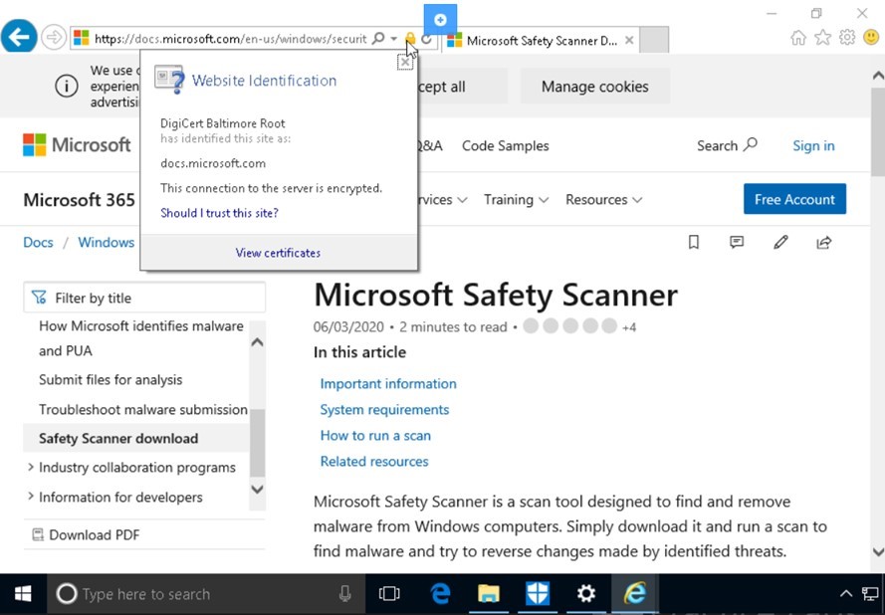Click the search magnifier in address bar
Viewport: 885px width, 615px height.
coord(378,39)
